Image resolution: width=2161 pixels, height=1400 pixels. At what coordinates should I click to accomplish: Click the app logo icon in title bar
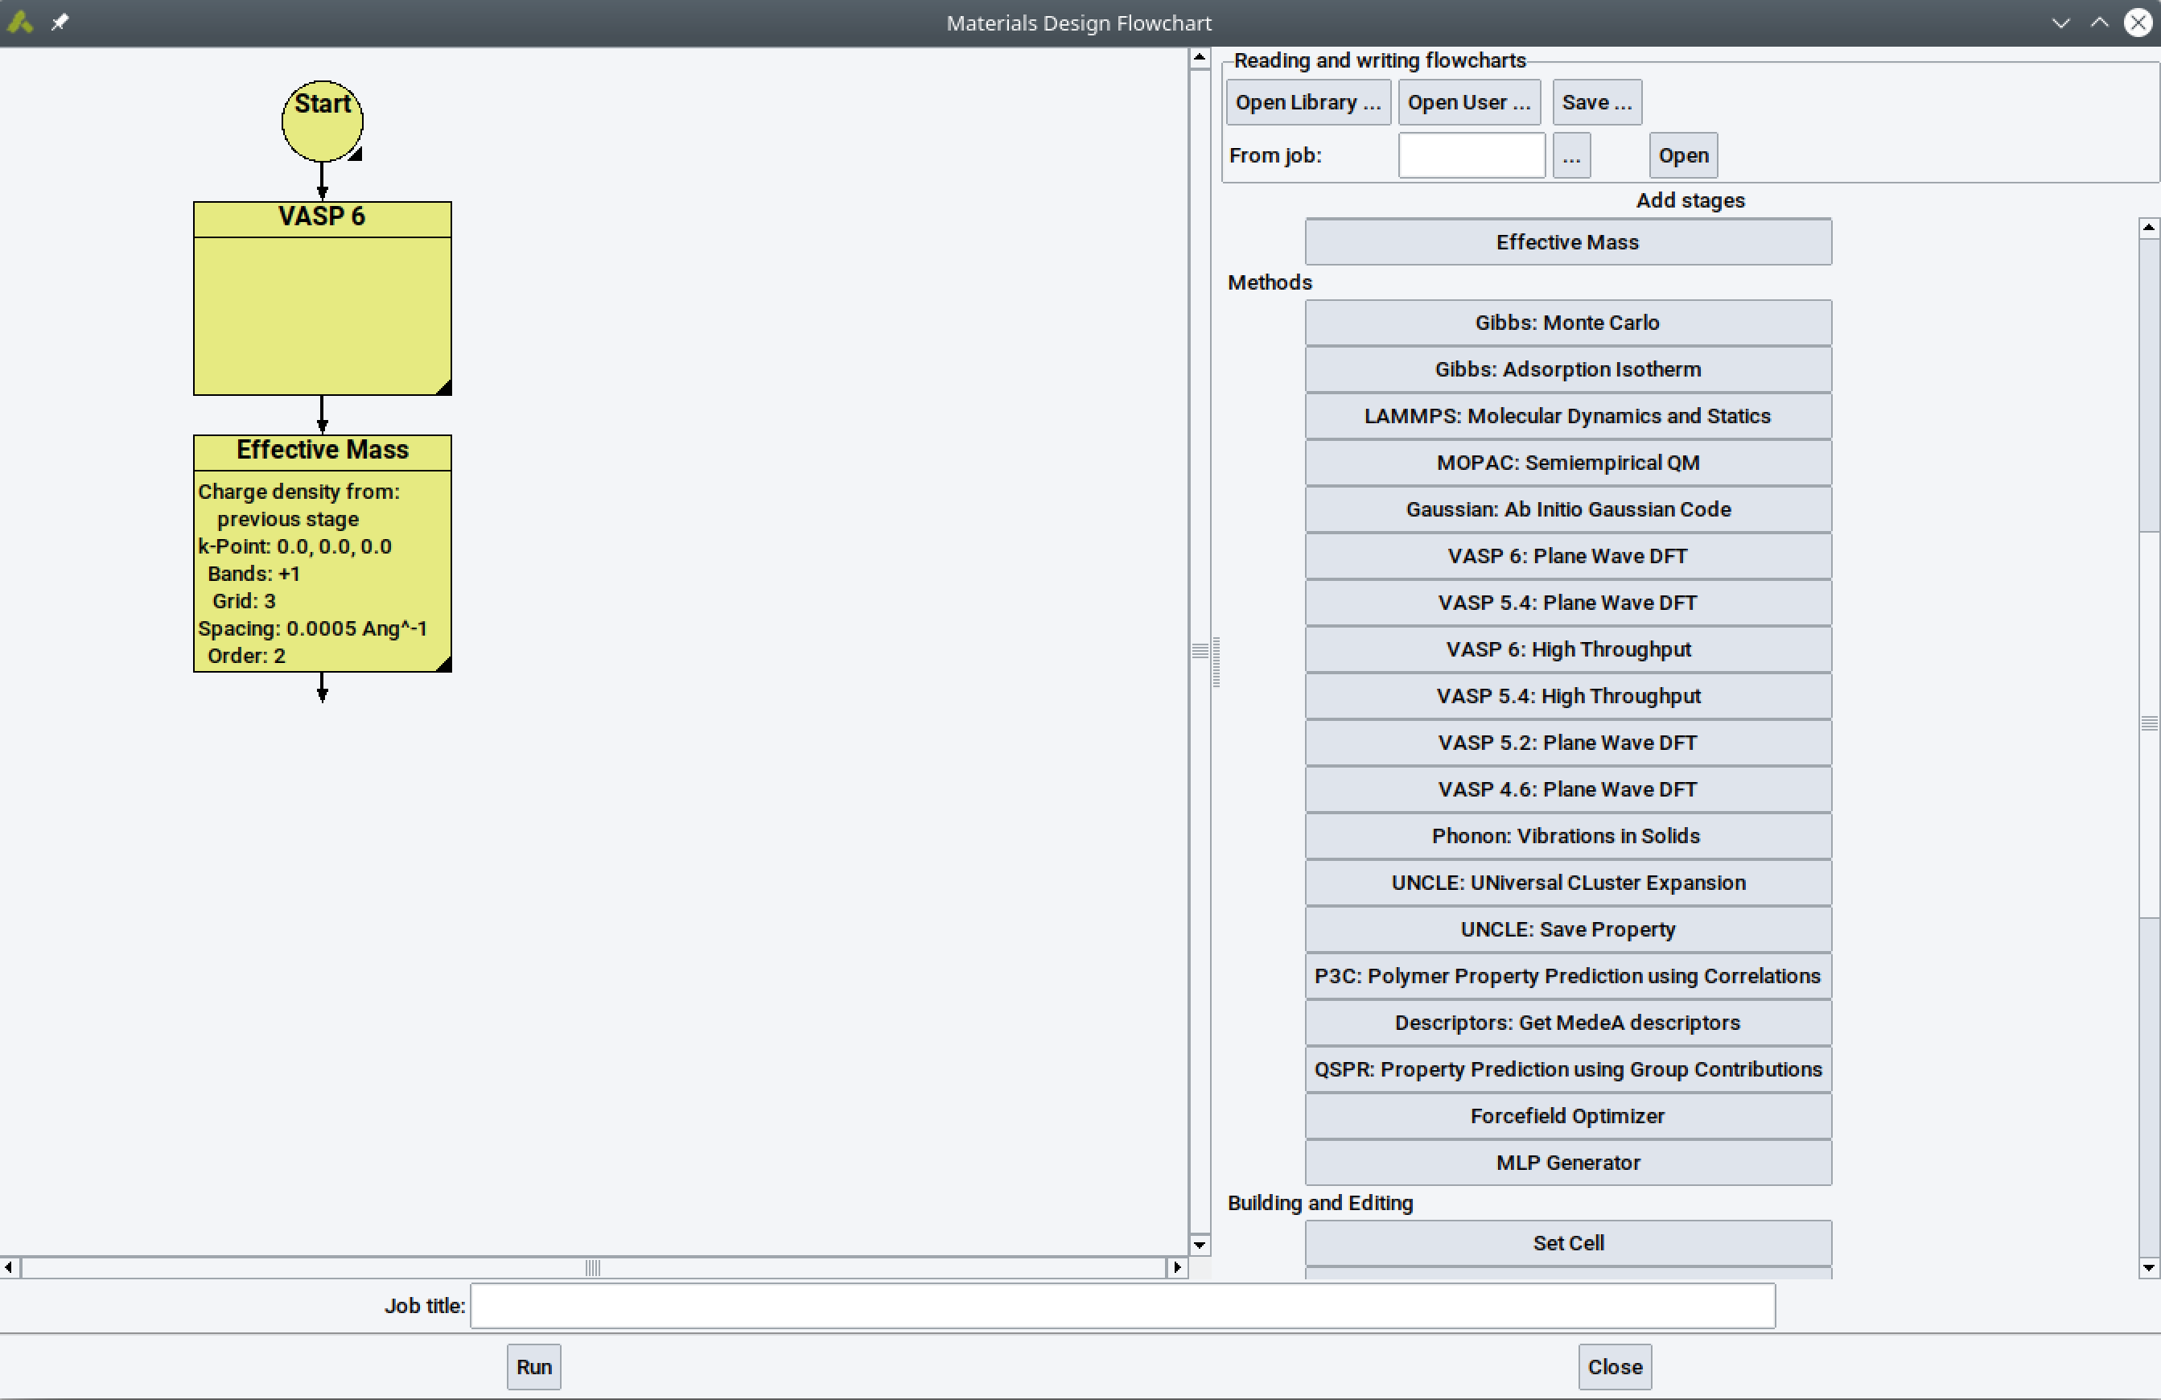point(20,22)
